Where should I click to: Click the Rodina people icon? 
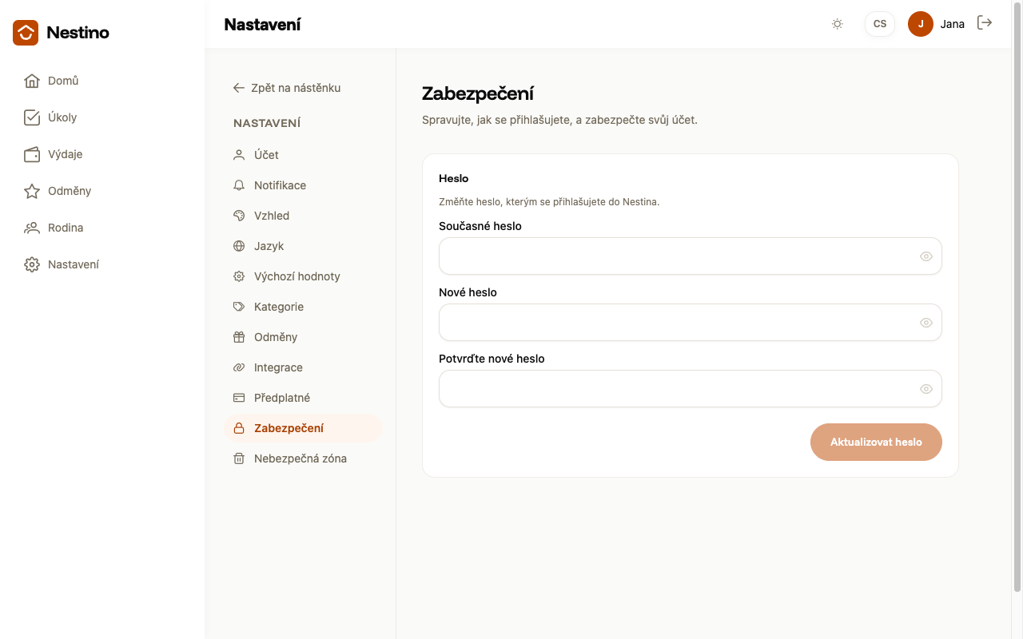pos(32,228)
